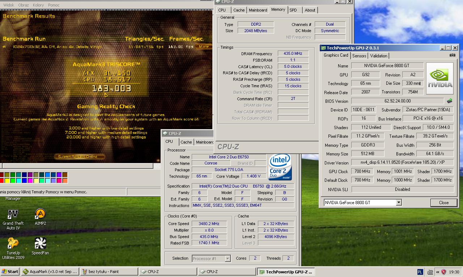Click the More button in AquaMark results

[204, 47]
